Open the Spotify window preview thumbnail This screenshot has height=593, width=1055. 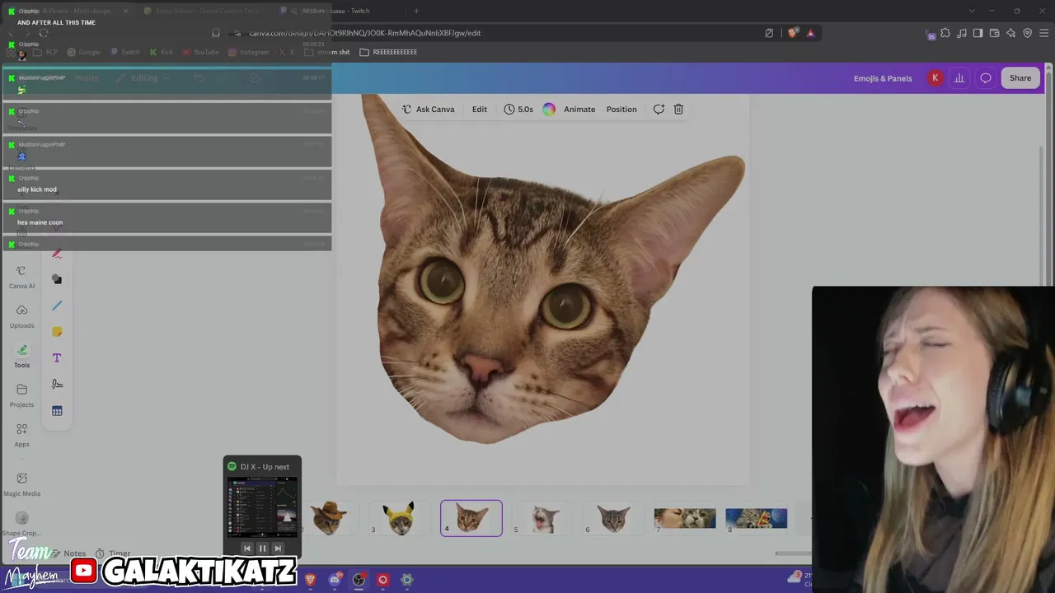[x=262, y=507]
